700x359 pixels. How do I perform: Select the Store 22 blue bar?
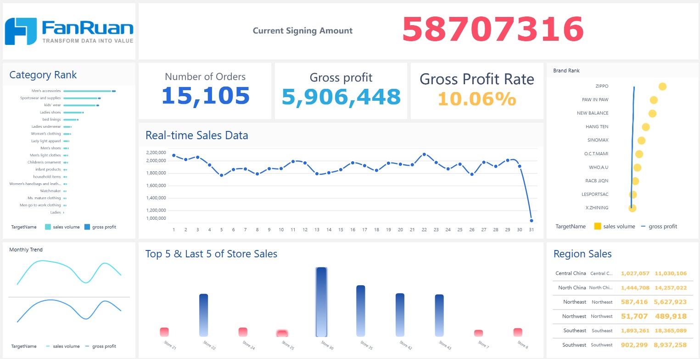point(203,315)
